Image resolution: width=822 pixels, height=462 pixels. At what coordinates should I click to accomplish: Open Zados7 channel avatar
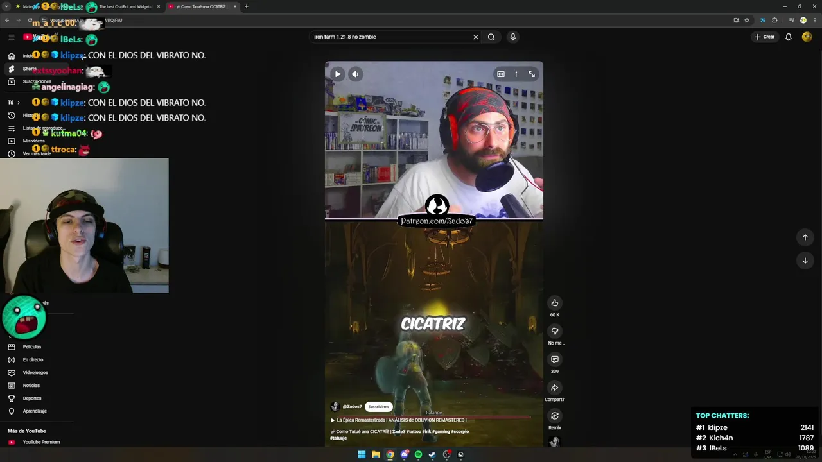pyautogui.click(x=335, y=407)
